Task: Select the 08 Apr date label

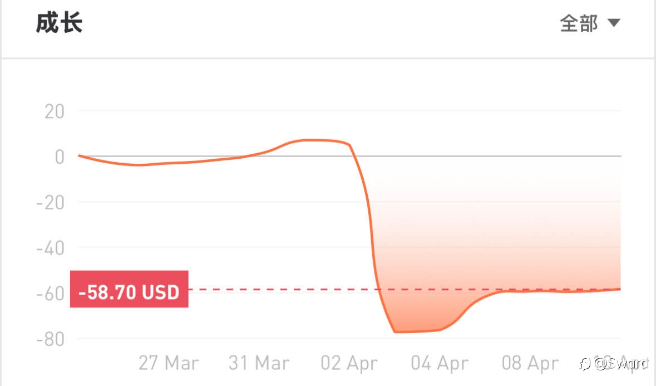Action: (x=530, y=363)
